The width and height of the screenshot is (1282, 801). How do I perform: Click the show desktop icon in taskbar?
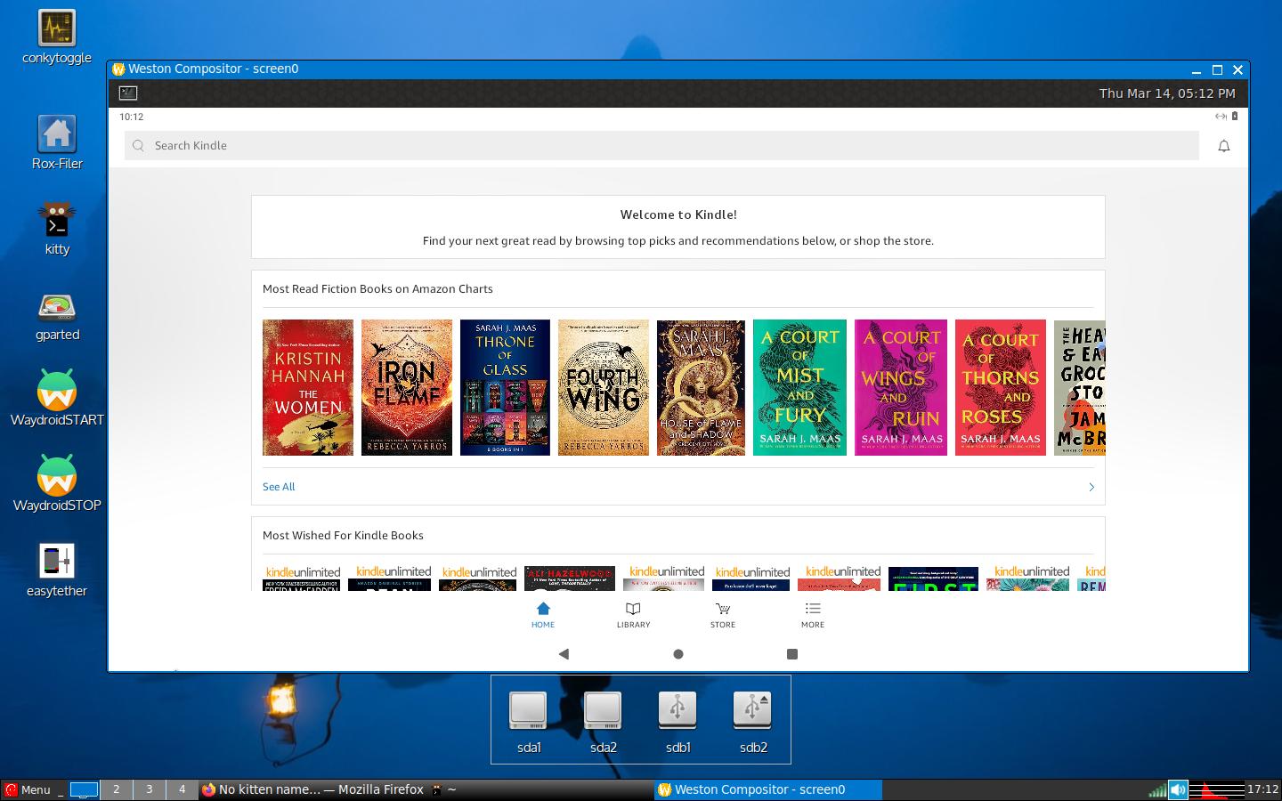point(84,789)
